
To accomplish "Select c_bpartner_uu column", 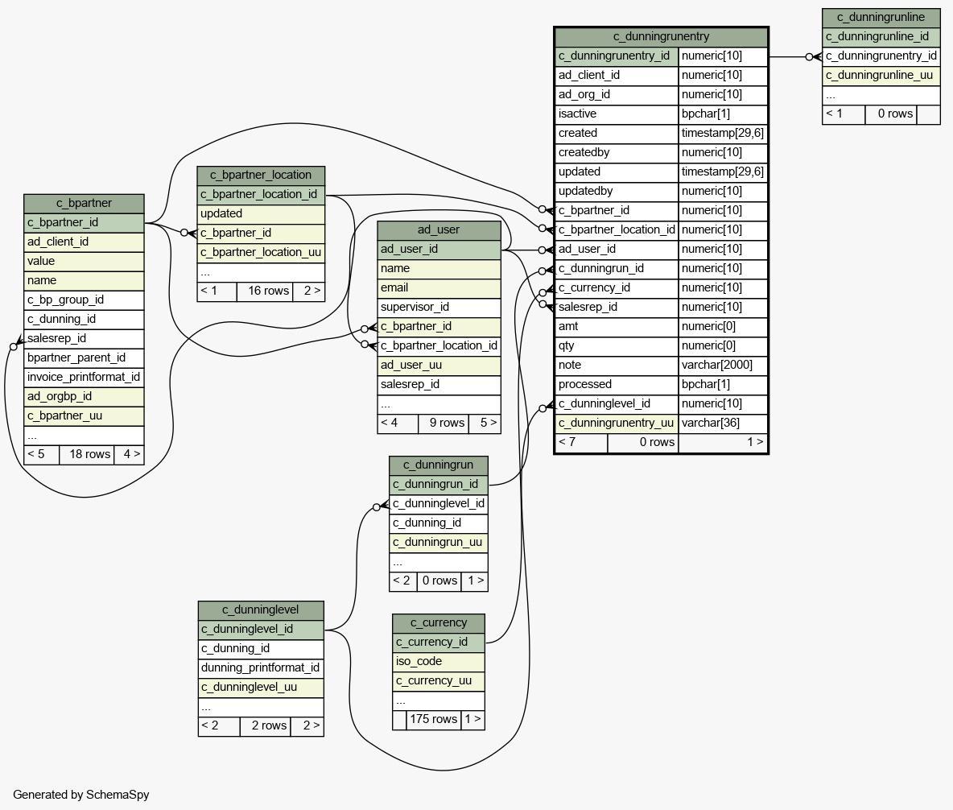I will 84,416.
